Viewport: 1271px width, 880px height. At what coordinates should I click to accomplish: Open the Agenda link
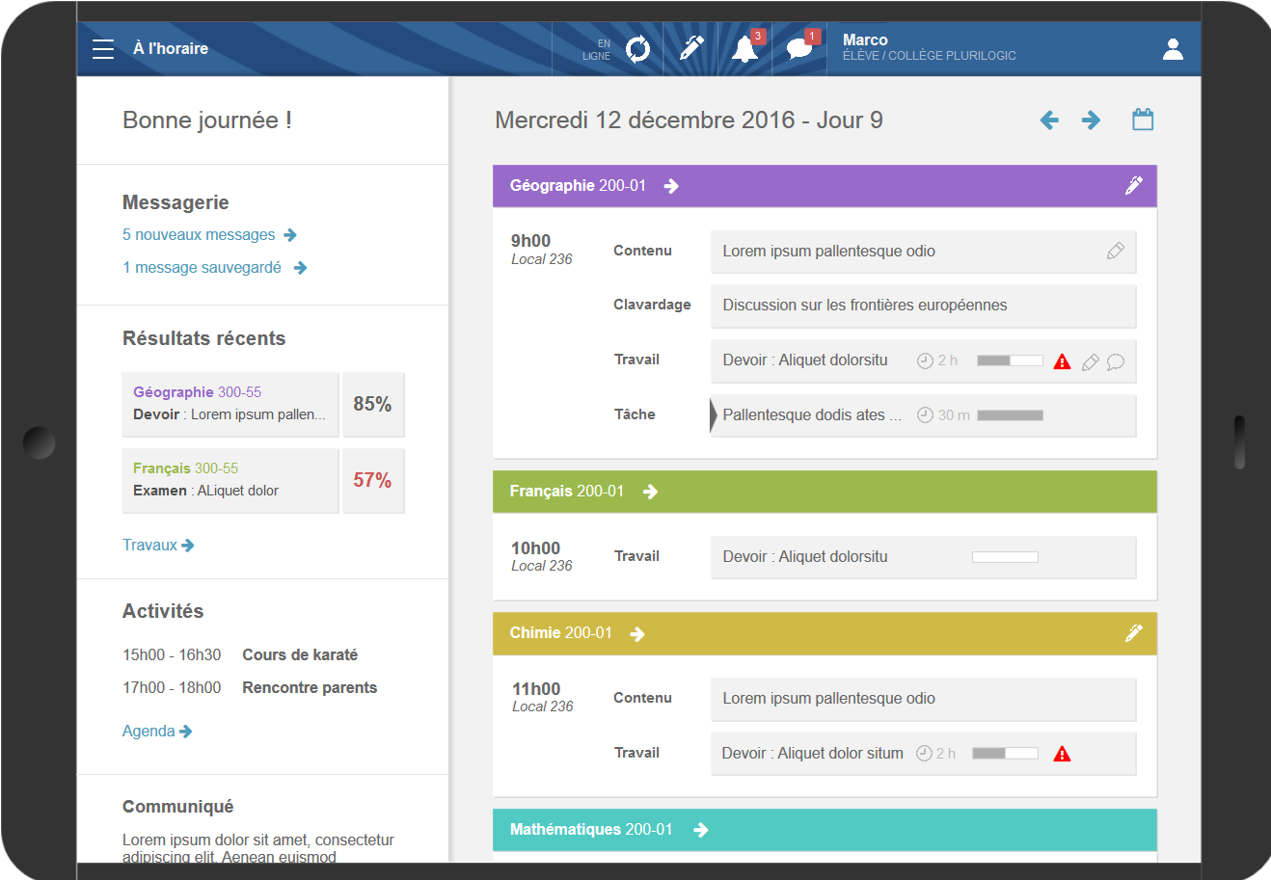(157, 732)
